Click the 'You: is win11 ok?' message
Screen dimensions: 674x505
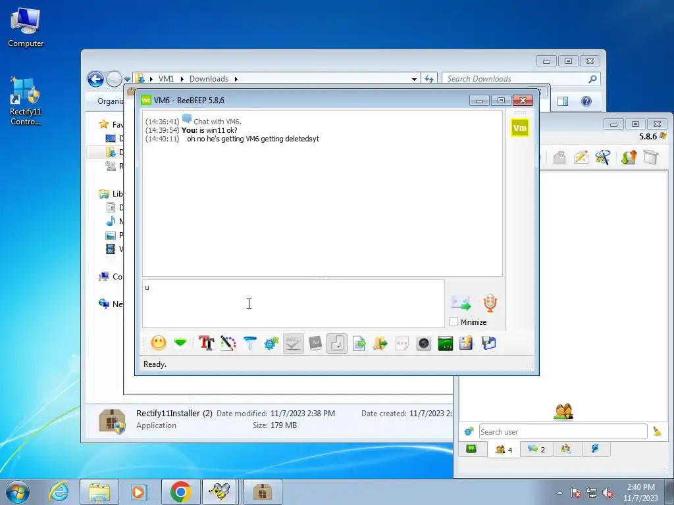coord(209,130)
